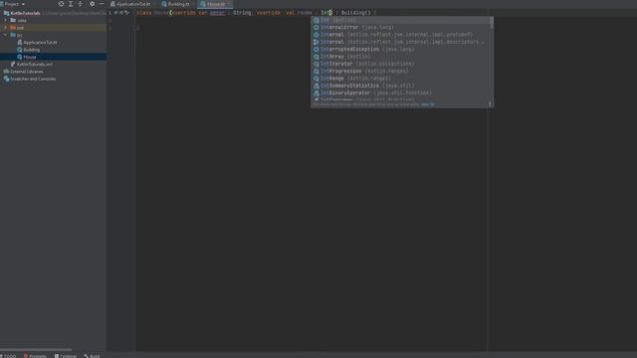This screenshot has width=637, height=358.
Task: Click Building() supertype in code line
Action: pyautogui.click(x=356, y=13)
